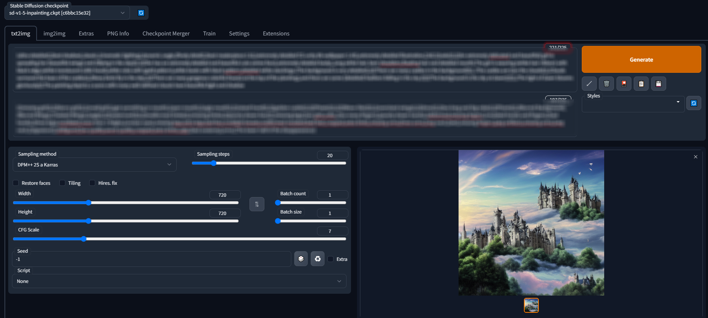Refresh the Stable Diffusion checkpoint list
The width and height of the screenshot is (708, 318).
pyautogui.click(x=141, y=13)
